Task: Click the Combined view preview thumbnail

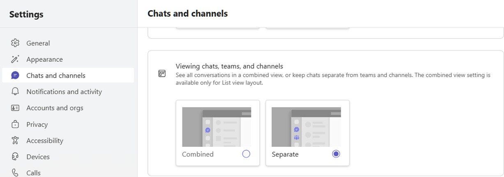Action: (216, 127)
